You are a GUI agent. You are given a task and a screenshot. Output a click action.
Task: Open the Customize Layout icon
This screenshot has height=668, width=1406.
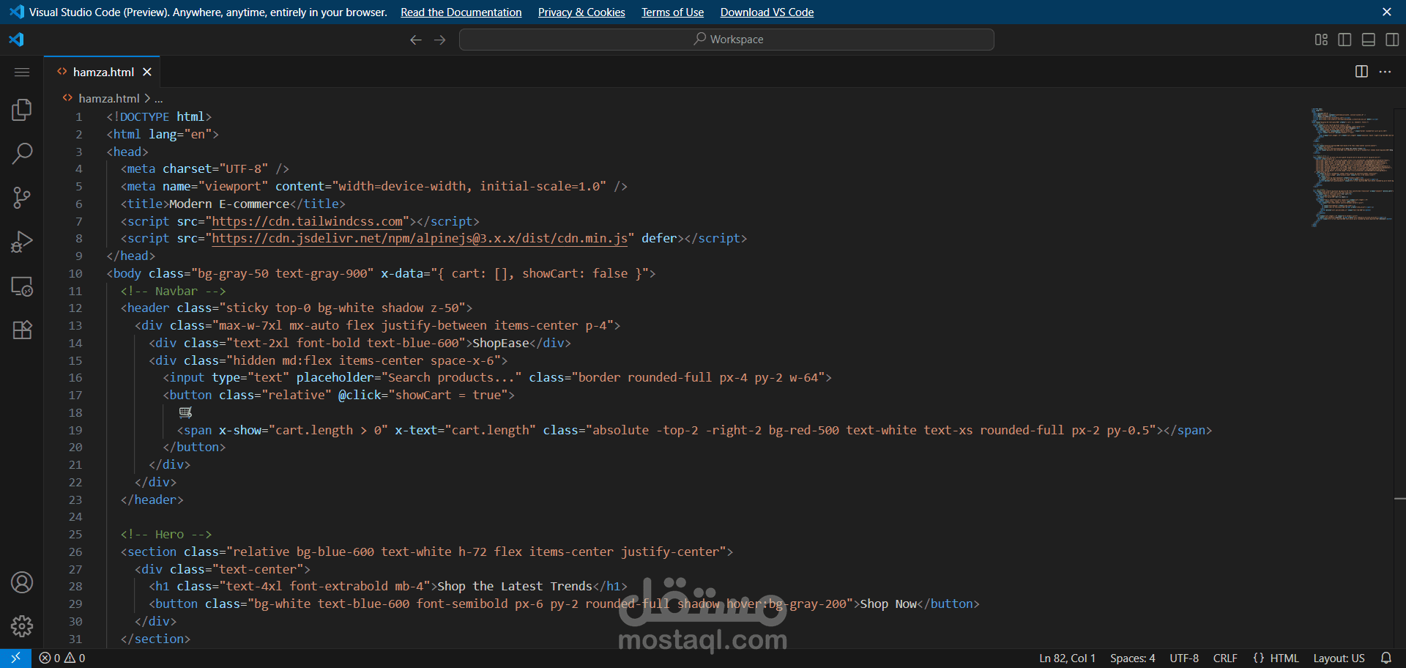tap(1321, 40)
